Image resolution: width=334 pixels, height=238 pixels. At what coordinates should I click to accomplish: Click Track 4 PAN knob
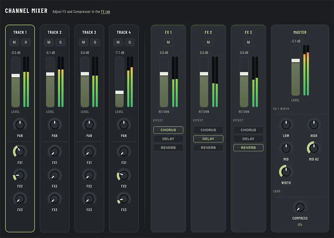(x=124, y=125)
